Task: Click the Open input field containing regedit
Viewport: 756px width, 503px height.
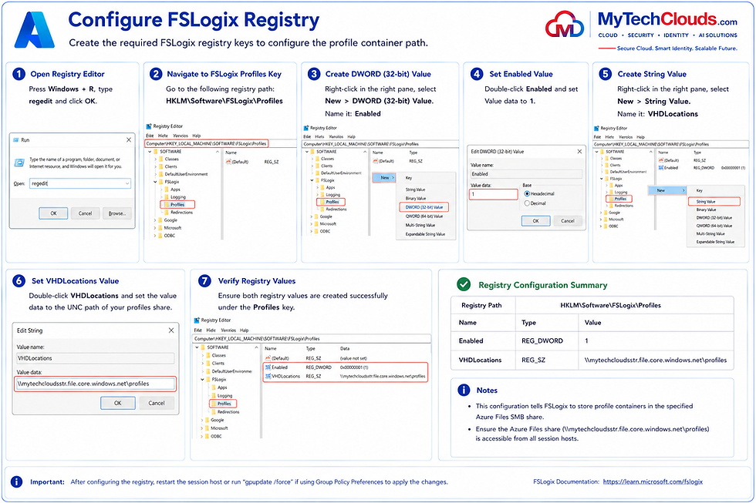Action: 80,183
